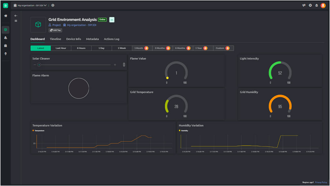
Task: Decrease Solar Cleaner with minus button
Action: pyautogui.click(x=35, y=65)
